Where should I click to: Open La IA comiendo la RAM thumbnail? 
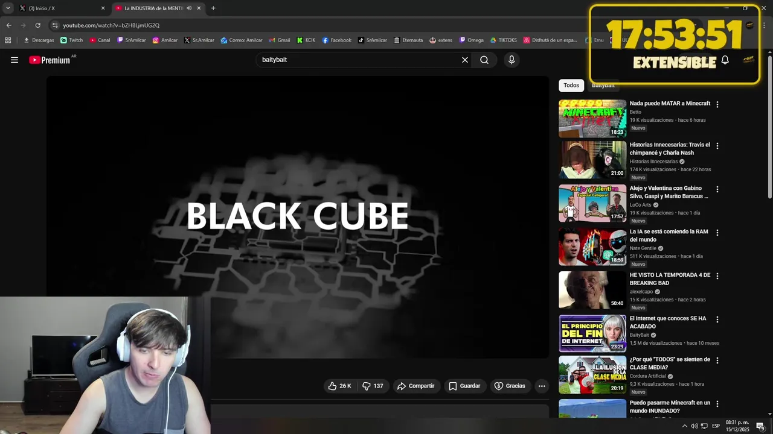click(x=592, y=247)
